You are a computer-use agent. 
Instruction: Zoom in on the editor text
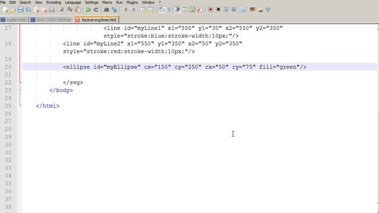(125, 9)
